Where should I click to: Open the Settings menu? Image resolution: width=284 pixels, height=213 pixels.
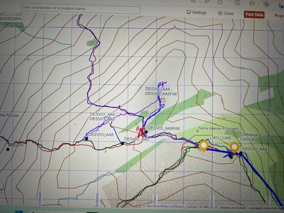click(x=196, y=13)
